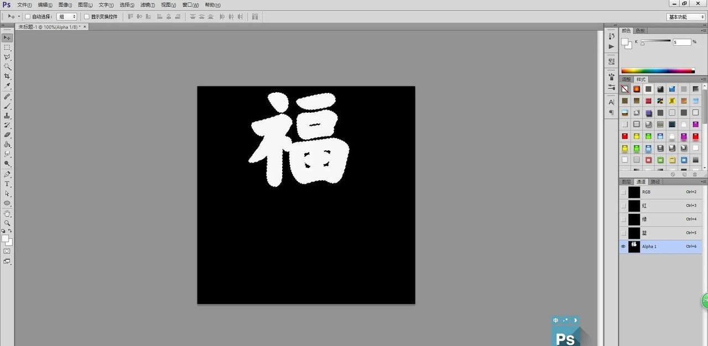Toggle Quick Mask mode icon

click(x=7, y=251)
